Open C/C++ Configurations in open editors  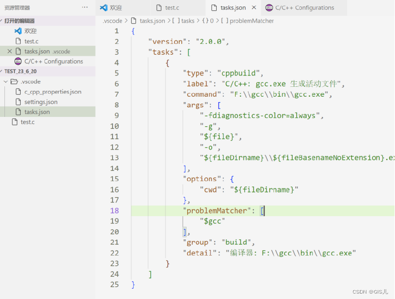coord(47,61)
